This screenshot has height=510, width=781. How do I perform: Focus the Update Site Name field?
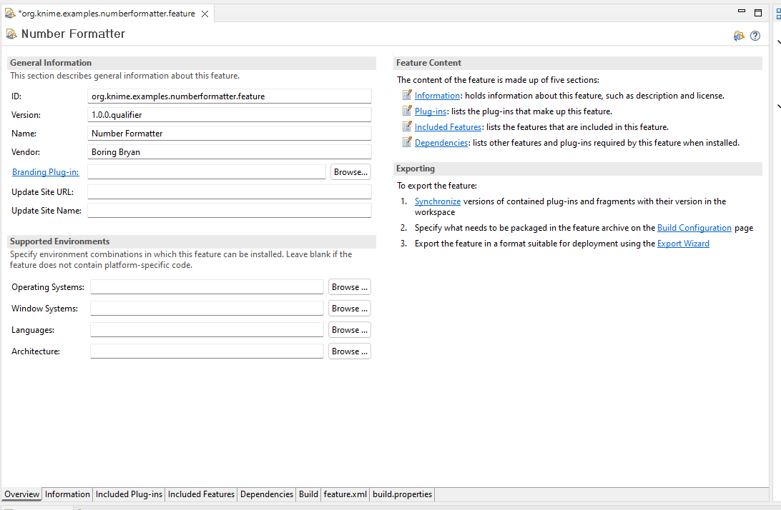click(x=230, y=211)
